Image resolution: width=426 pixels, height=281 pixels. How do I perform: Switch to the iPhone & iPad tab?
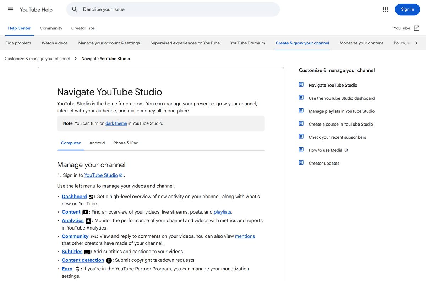click(125, 143)
